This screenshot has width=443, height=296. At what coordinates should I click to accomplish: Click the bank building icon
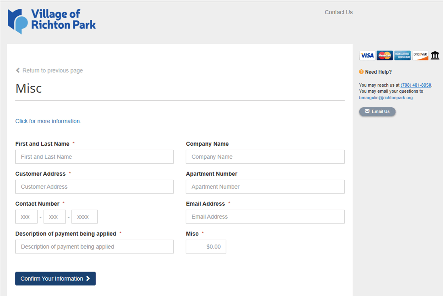click(435, 55)
